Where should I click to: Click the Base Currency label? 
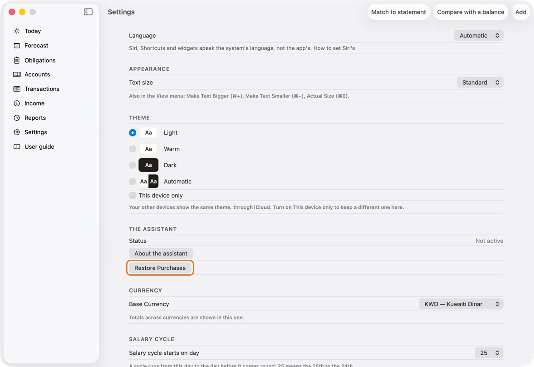(149, 304)
